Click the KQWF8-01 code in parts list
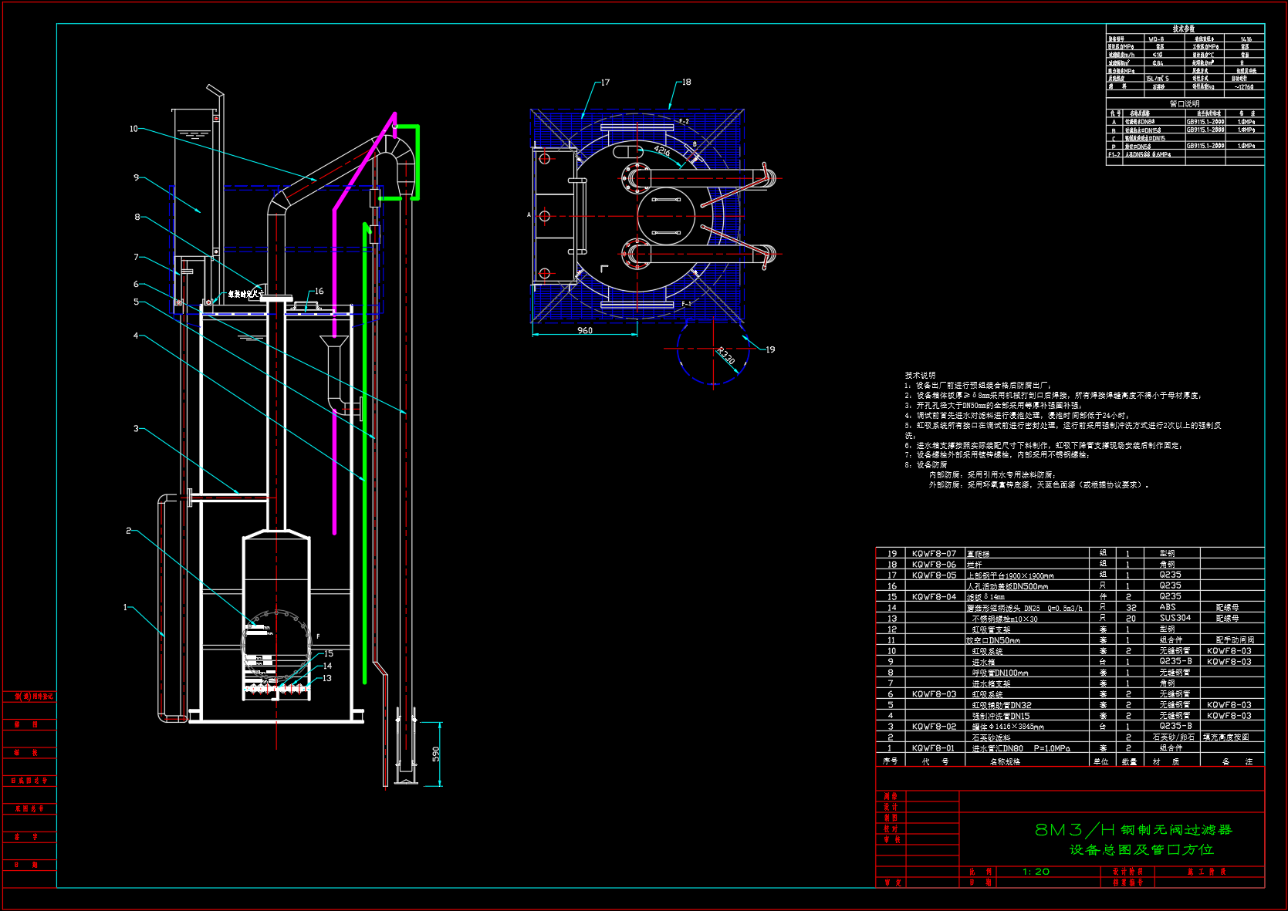 [933, 748]
